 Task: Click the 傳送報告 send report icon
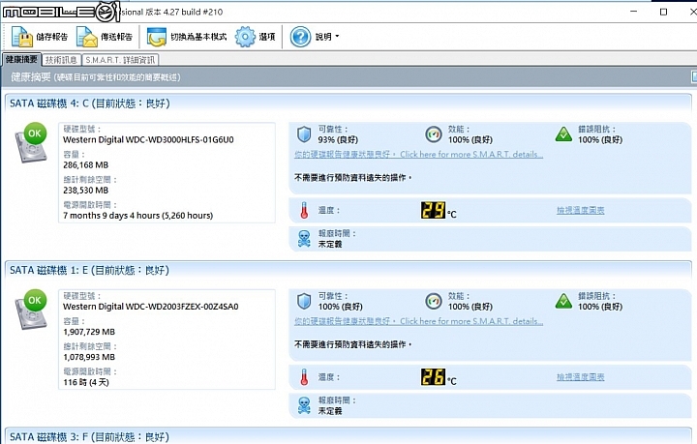[x=87, y=37]
